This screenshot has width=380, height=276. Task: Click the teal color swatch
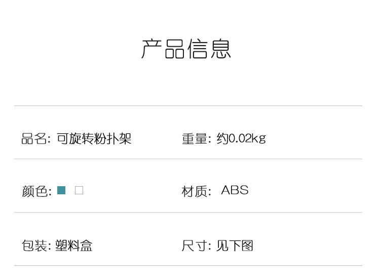click(x=61, y=190)
